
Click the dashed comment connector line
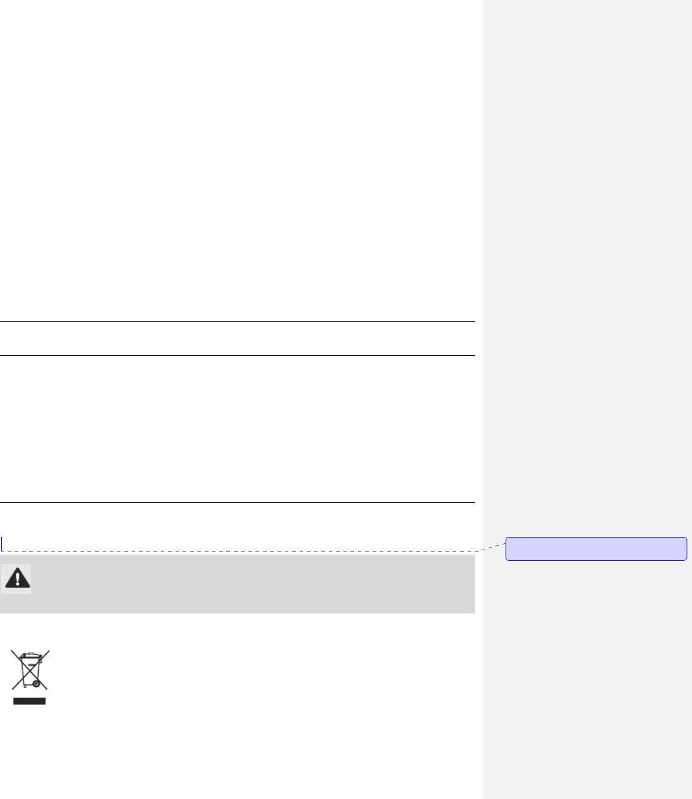pos(253,550)
